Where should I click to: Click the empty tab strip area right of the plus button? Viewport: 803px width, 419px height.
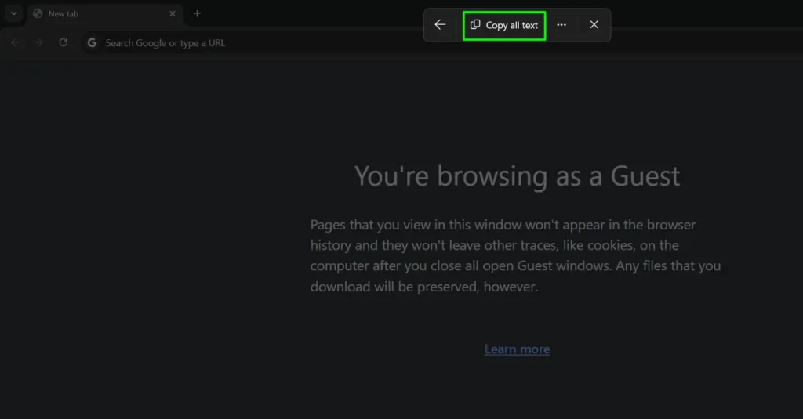[x=314, y=13]
